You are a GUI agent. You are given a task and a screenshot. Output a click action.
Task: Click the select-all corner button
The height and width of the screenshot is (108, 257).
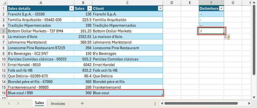point(3,3)
